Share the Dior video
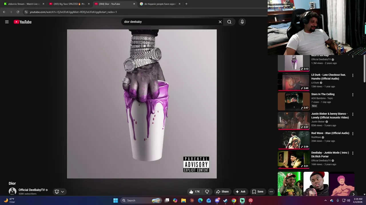This screenshot has height=205, width=366. 222,192
